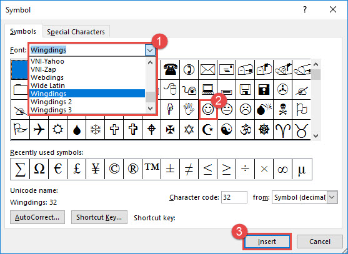Choose the Maltese cross symbol
The height and width of the screenshot is (254, 348).
pos(170,129)
